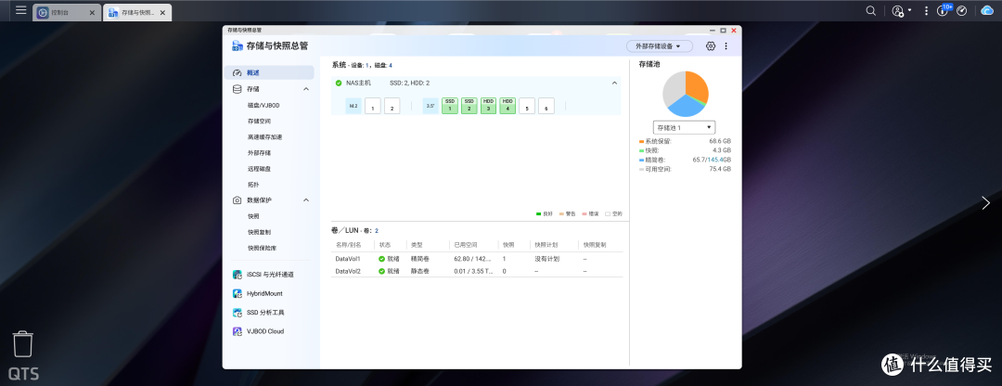1002x386 pixels.
Task: Click the iSCSI 与光纤通道 icon
Action: (x=238, y=274)
